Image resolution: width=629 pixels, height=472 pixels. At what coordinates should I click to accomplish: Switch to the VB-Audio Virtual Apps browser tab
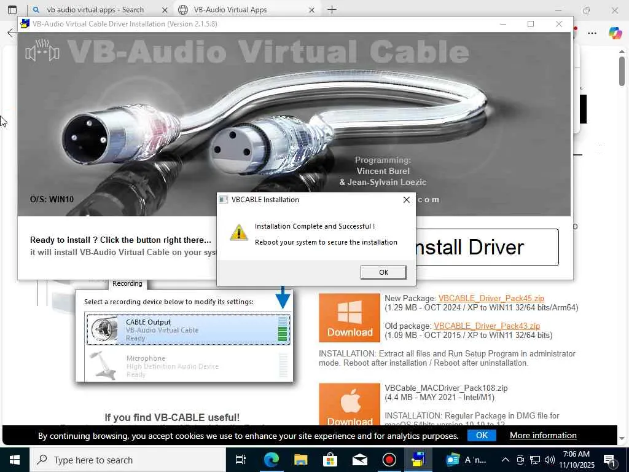click(x=230, y=10)
